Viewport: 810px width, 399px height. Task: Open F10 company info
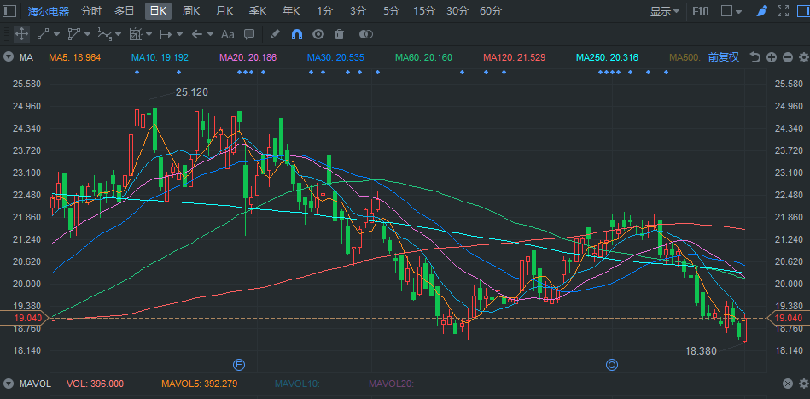701,11
